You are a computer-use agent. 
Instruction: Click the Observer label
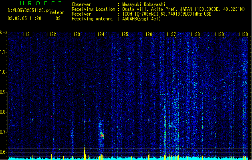[81, 4]
